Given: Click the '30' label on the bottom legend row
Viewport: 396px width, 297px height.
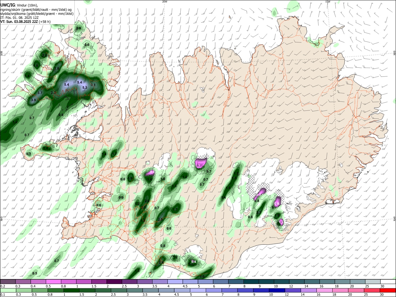Looking at the screenshot, I should click(382, 295).
